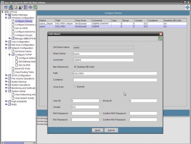Collapse the Configure TCP/IP node
This screenshot has width=191, height=144.
(9, 55)
